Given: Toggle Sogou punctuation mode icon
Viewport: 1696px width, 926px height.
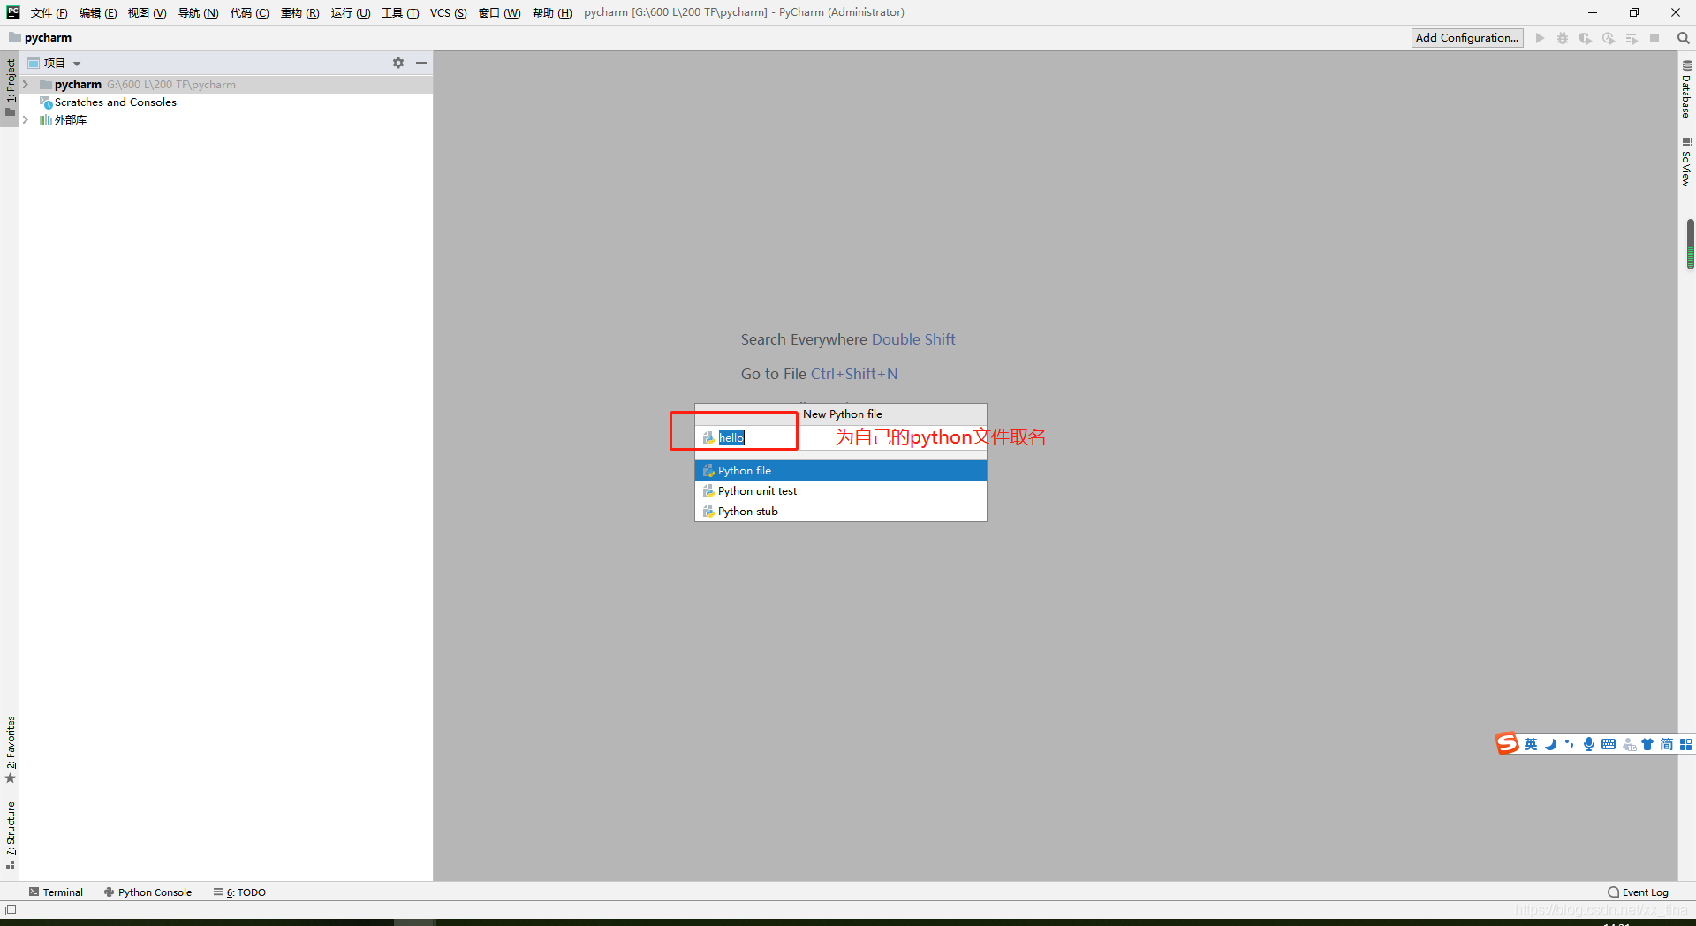Looking at the screenshot, I should coord(1570,744).
